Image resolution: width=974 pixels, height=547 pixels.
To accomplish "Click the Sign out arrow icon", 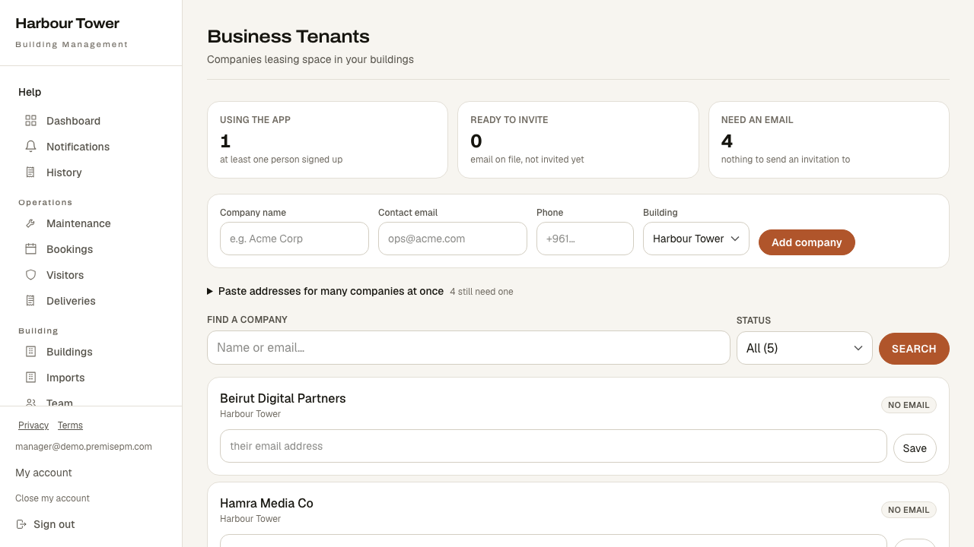I will pyautogui.click(x=21, y=524).
